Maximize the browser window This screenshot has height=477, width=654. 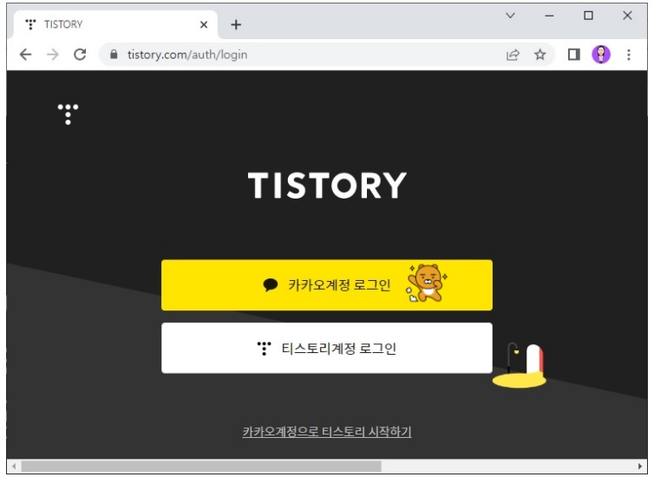(588, 16)
